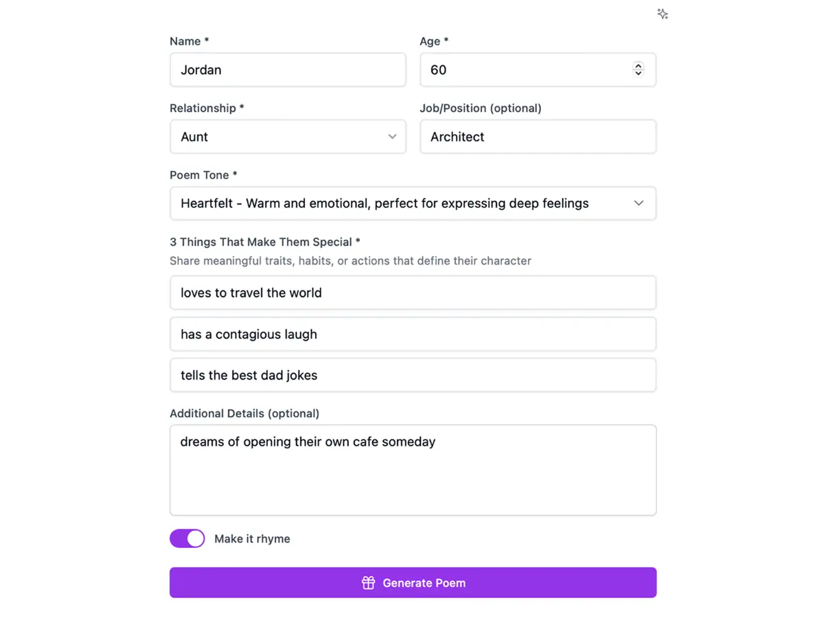Screen dimensions: 824x618
Task: Increase age with the stepper up arrow
Action: point(639,66)
